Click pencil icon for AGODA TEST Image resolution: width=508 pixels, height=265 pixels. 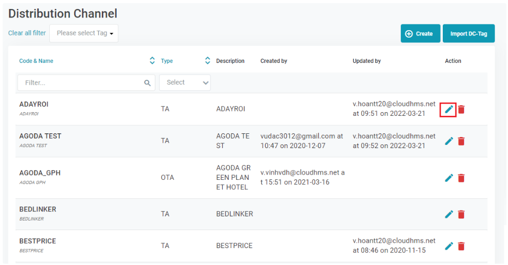[x=449, y=141]
